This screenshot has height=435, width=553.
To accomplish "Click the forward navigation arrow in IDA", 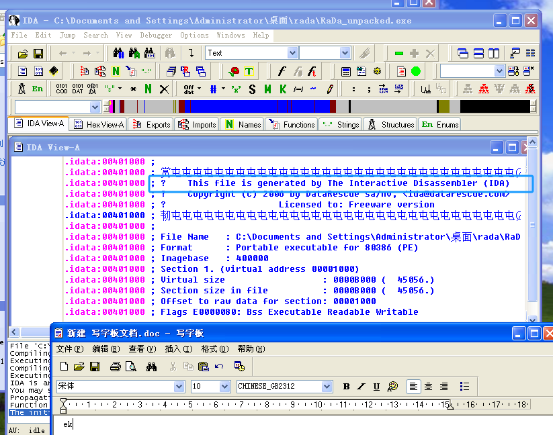I will (x=87, y=54).
